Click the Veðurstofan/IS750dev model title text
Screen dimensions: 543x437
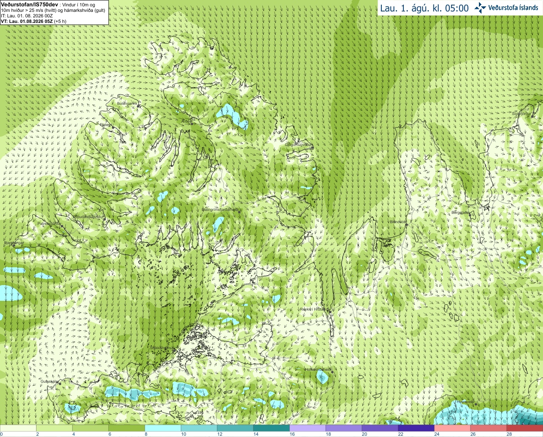click(29, 4)
